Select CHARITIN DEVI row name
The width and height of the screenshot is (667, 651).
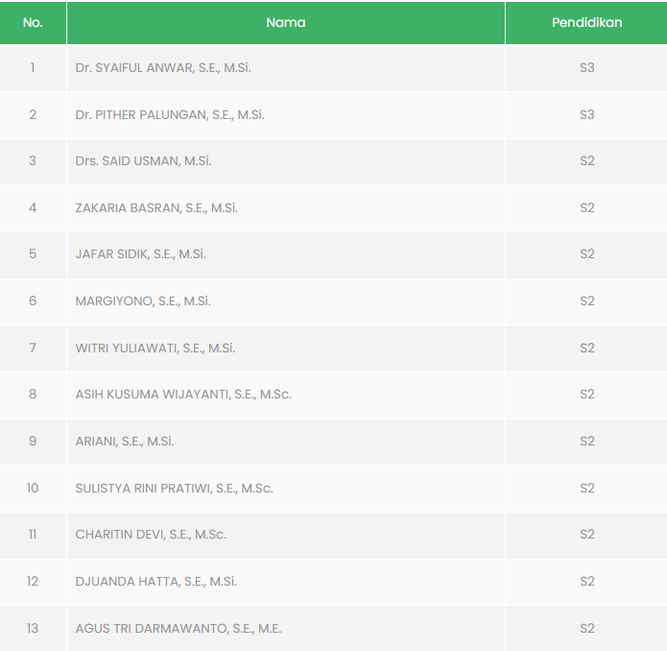pyautogui.click(x=151, y=534)
